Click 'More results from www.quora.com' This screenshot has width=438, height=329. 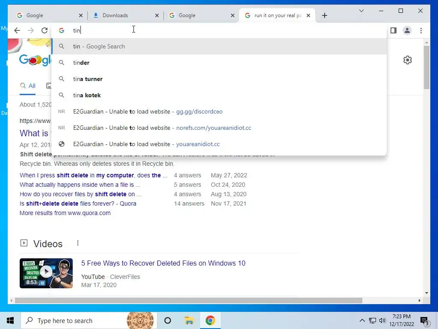coord(65,213)
